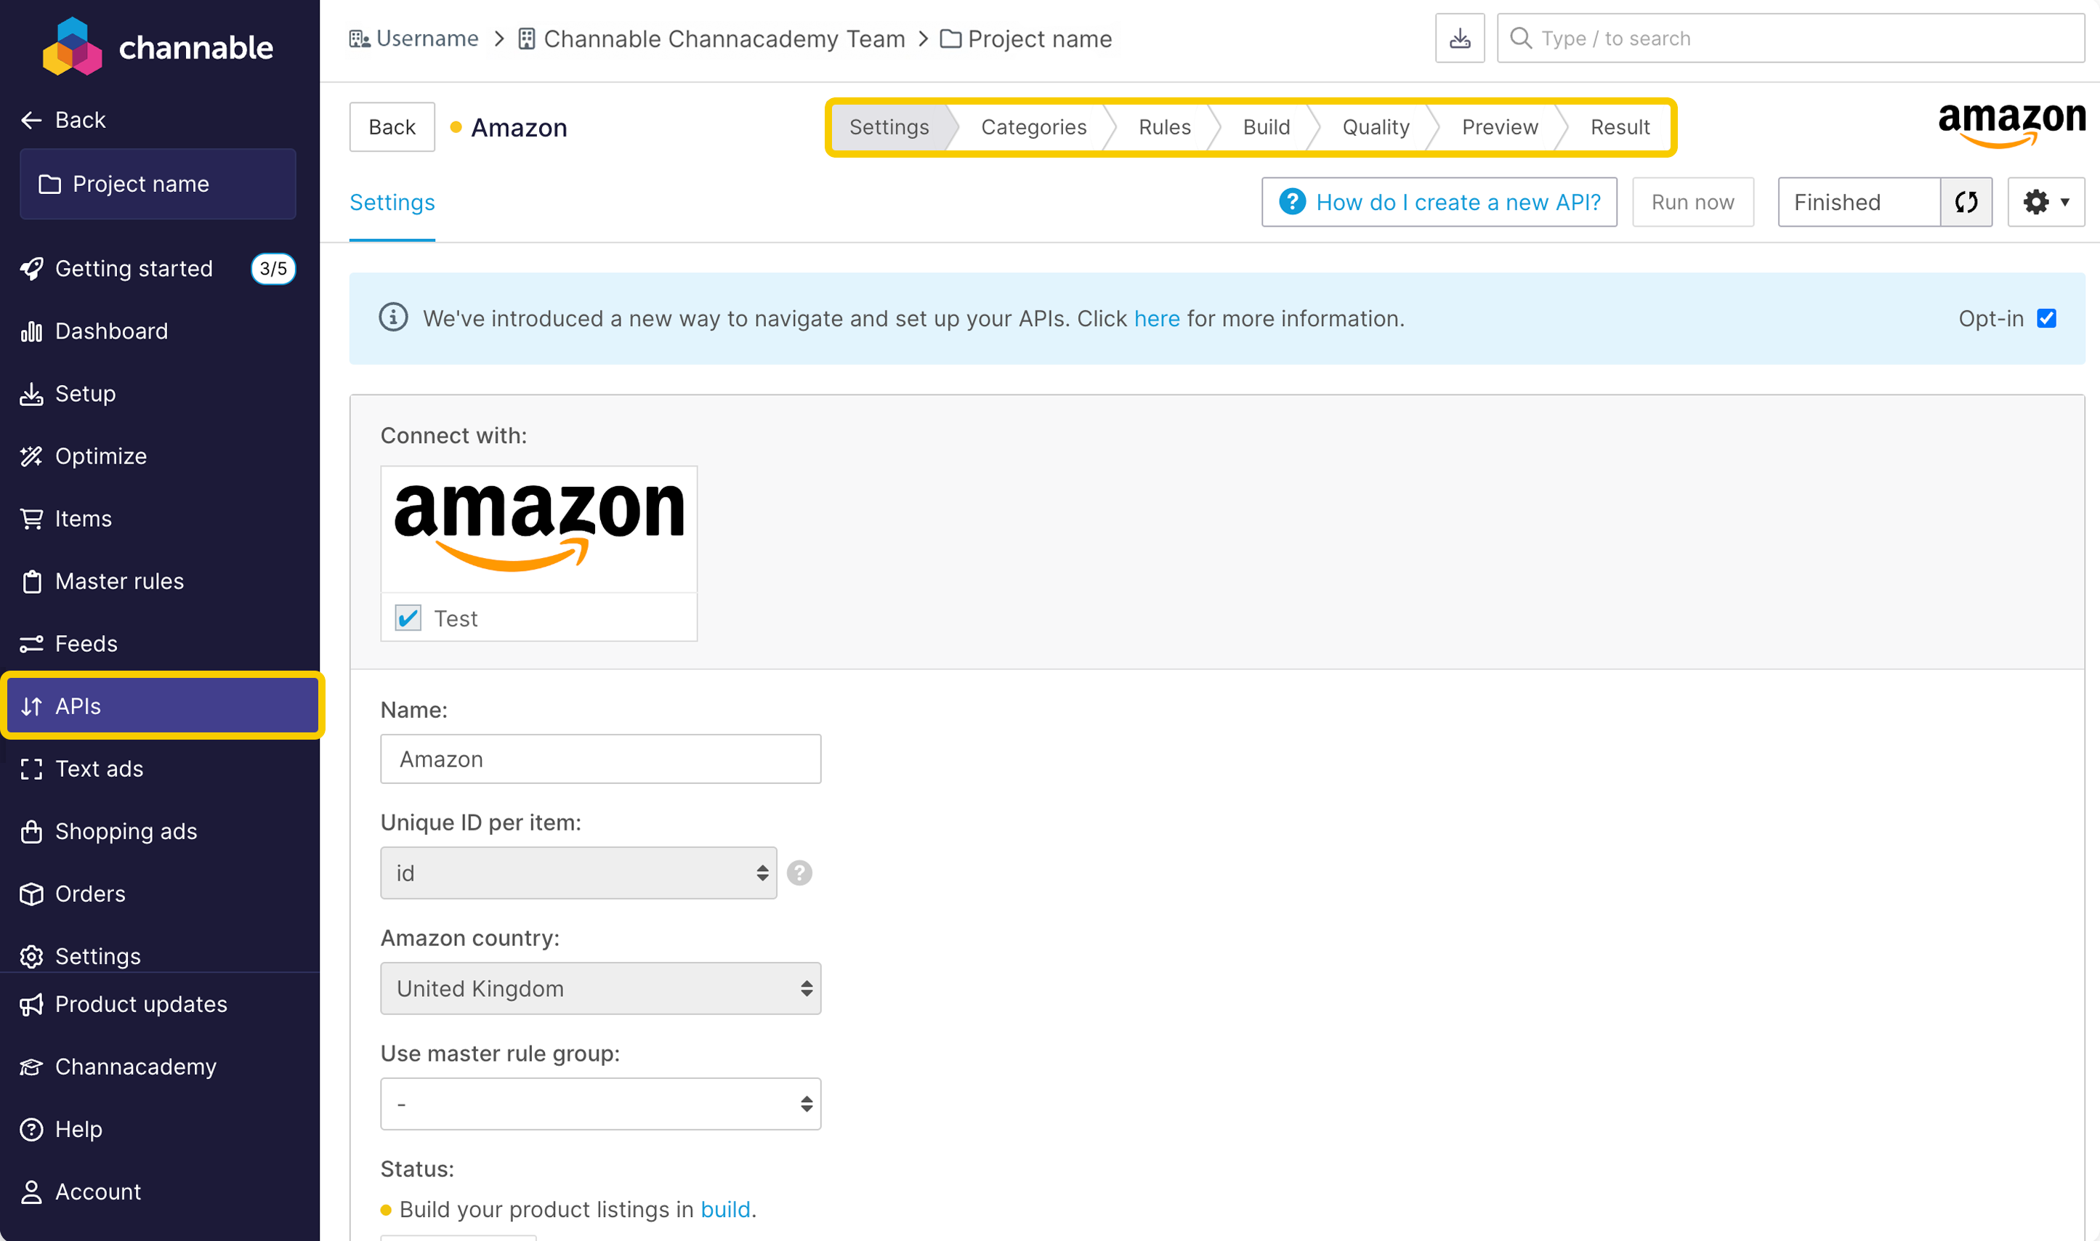This screenshot has width=2100, height=1241.
Task: Go to the Build step
Action: 1267,127
